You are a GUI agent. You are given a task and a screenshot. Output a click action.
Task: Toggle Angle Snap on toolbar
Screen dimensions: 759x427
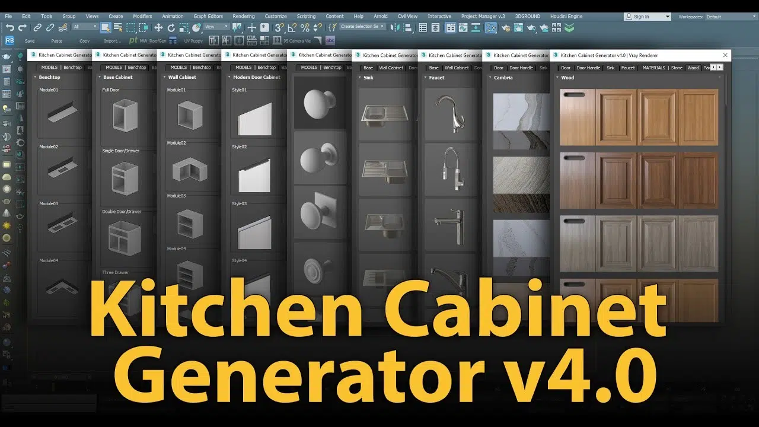click(x=292, y=27)
